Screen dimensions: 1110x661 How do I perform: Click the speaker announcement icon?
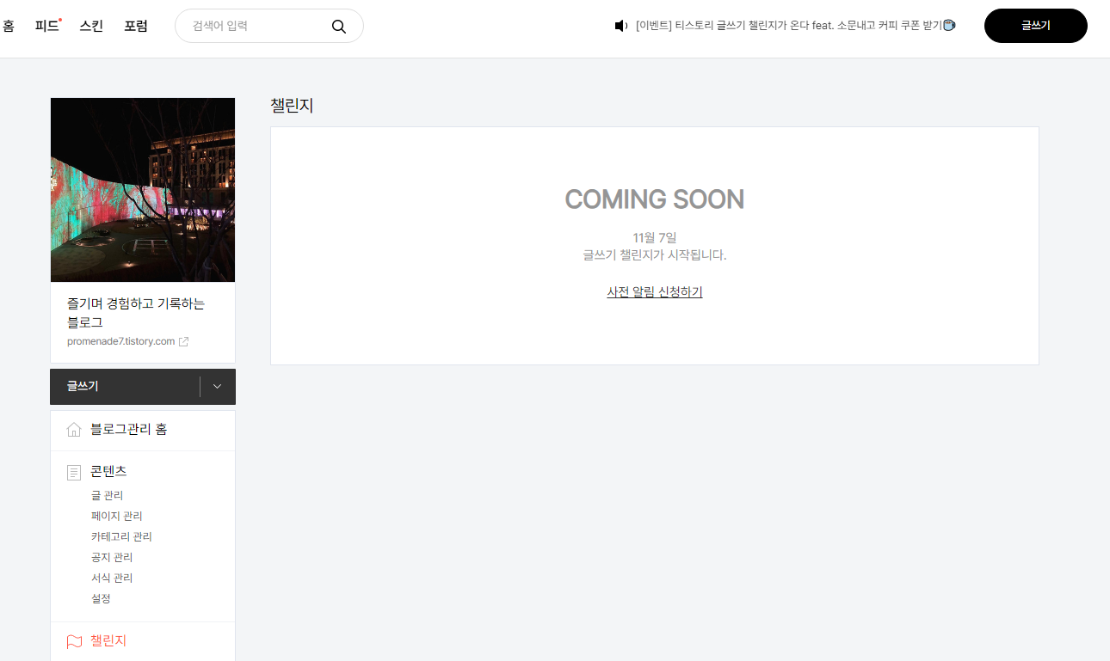(x=621, y=26)
